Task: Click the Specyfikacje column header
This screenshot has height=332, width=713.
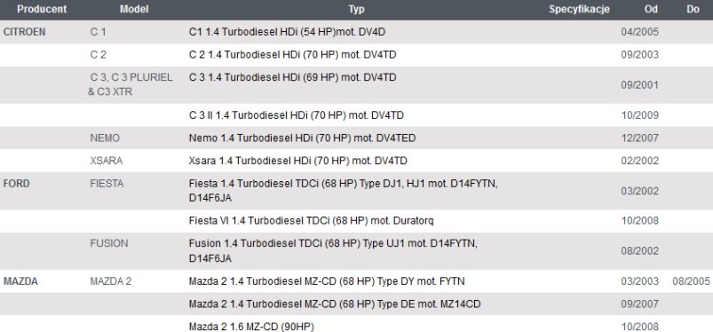Action: point(579,9)
